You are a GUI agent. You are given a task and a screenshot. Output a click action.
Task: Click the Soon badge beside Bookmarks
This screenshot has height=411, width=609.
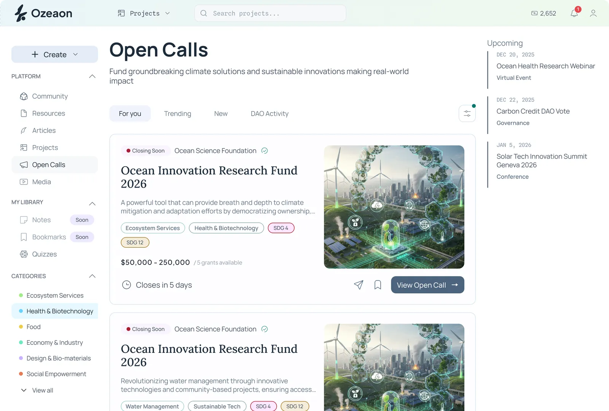[82, 237]
